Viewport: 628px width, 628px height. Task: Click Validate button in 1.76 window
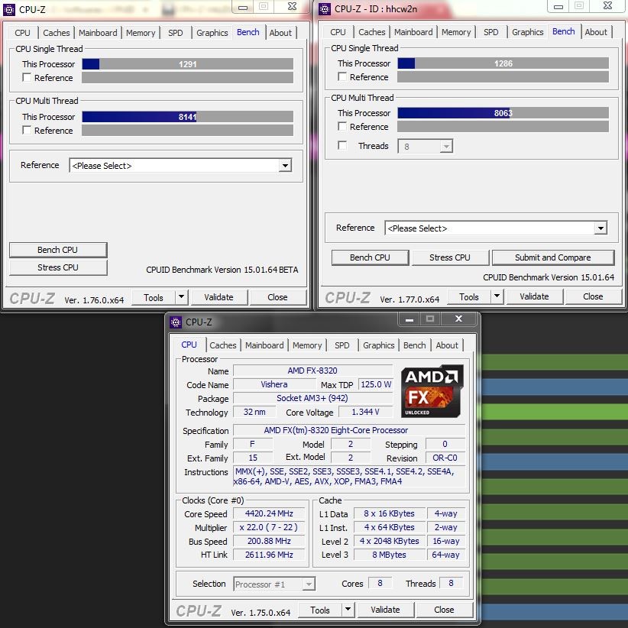(219, 297)
